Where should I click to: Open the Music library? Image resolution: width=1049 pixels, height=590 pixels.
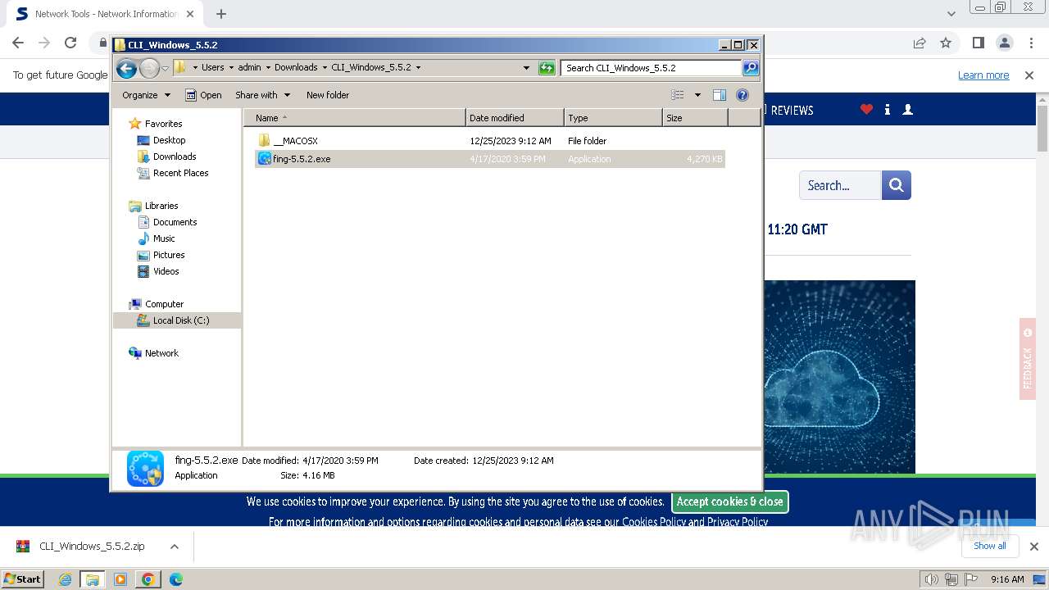tap(164, 238)
